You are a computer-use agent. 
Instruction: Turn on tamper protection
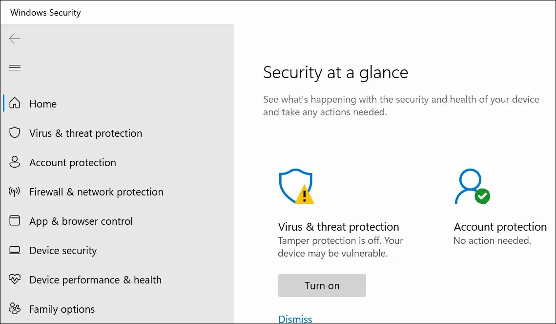(x=322, y=285)
